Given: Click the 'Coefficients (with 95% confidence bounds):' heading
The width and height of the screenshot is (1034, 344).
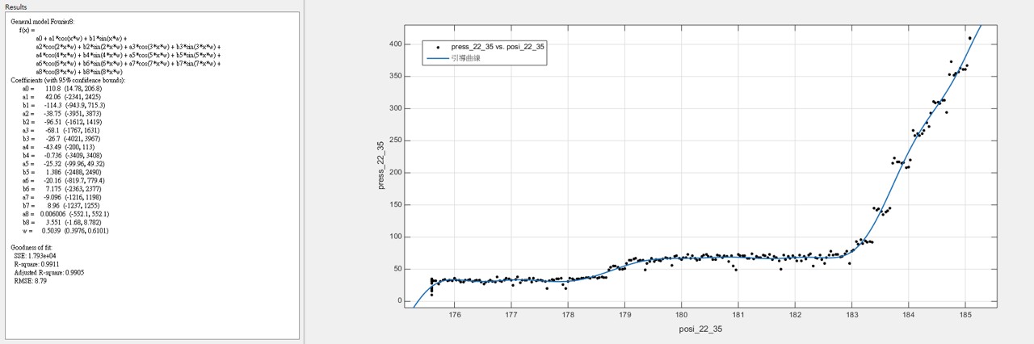Looking at the screenshot, I should (x=68, y=80).
